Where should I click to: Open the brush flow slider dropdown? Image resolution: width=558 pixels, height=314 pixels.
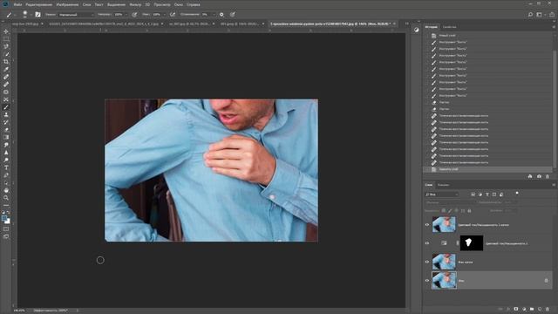[164, 15]
